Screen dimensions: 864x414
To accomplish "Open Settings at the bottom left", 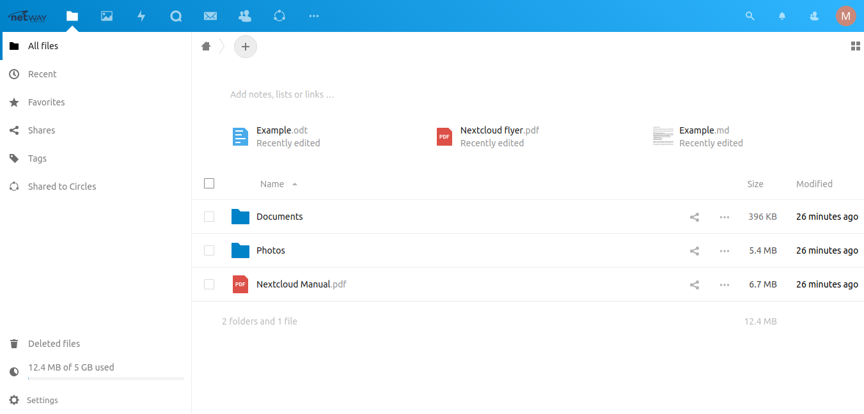I will pyautogui.click(x=42, y=400).
